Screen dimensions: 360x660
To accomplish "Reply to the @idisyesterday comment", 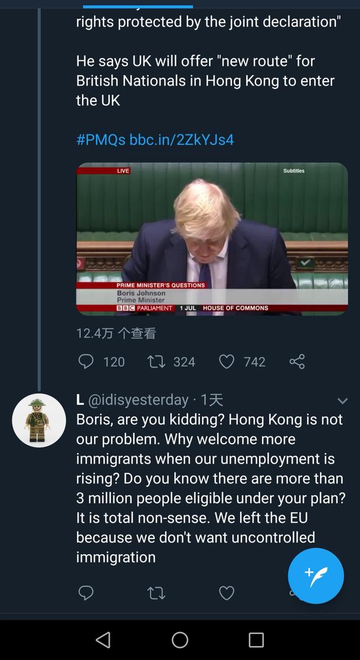I will tap(85, 592).
